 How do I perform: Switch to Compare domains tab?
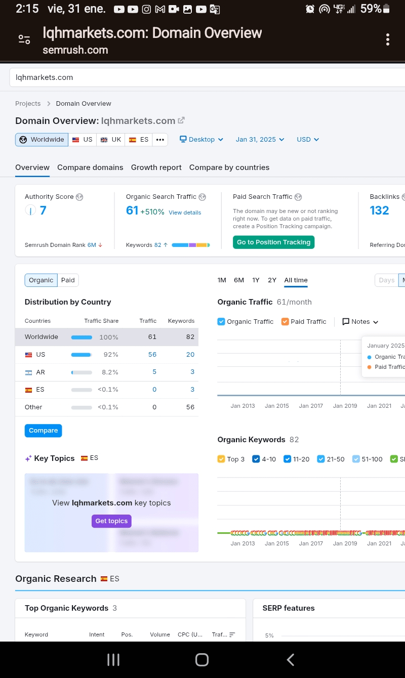90,167
